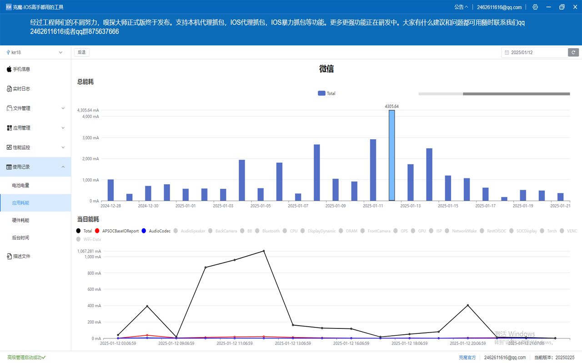Click the status bar 2462611616@qq.com email

pyautogui.click(x=505, y=358)
